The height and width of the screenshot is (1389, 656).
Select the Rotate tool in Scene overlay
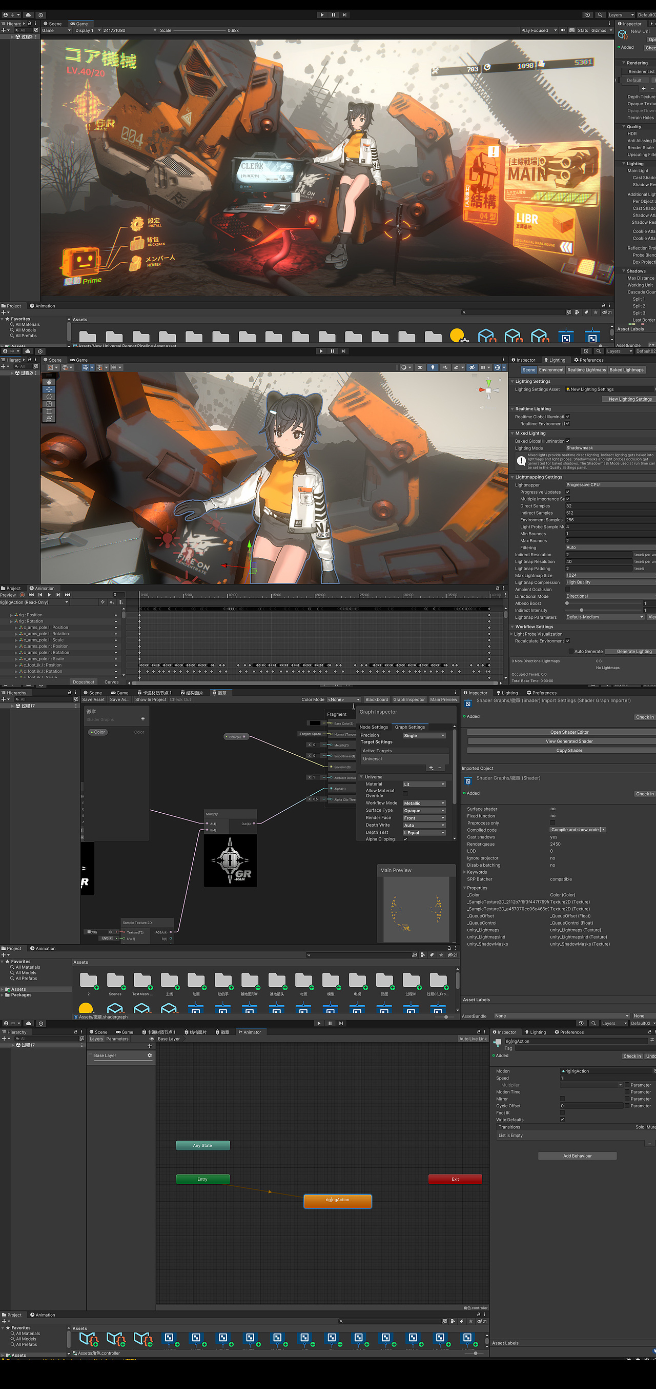[49, 396]
